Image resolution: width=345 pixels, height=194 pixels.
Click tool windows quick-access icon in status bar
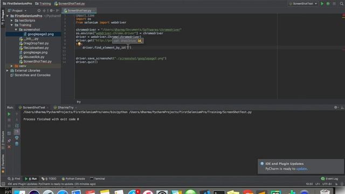tap(3, 184)
